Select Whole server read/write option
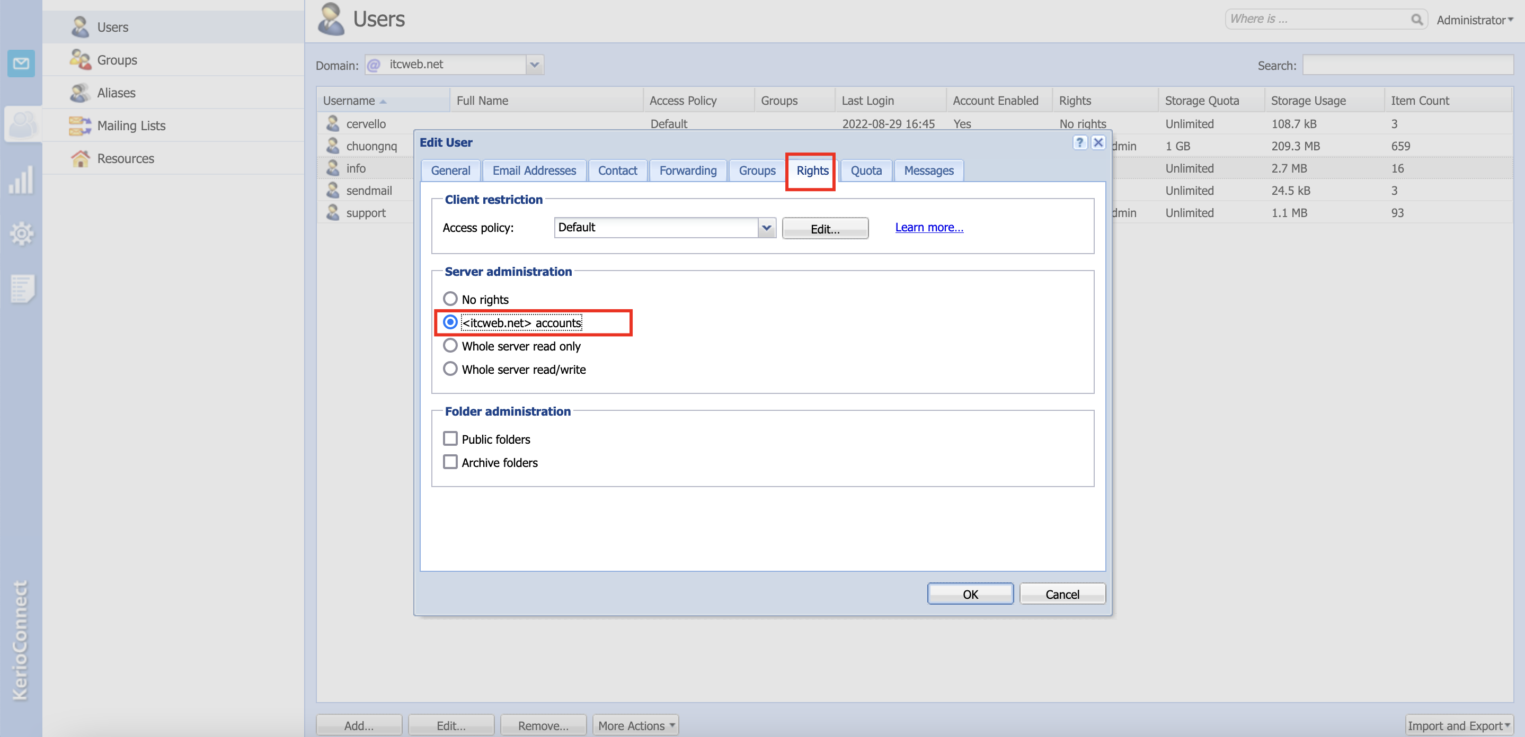1525x737 pixels. tap(450, 368)
